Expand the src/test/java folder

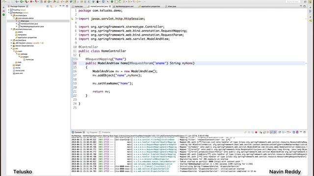11,40
